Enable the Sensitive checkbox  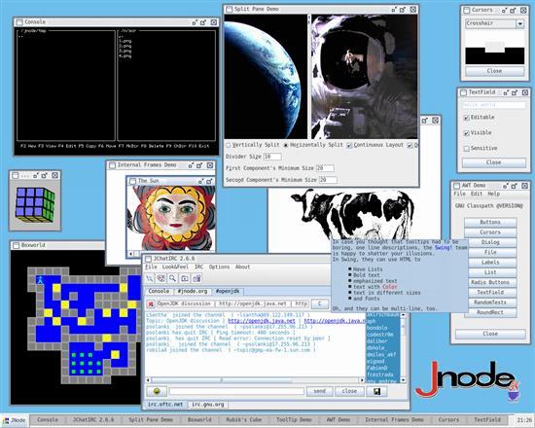point(466,149)
